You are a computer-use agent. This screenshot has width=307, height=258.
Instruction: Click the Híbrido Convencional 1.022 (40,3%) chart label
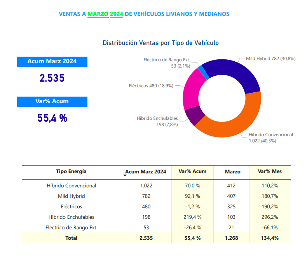point(271,138)
